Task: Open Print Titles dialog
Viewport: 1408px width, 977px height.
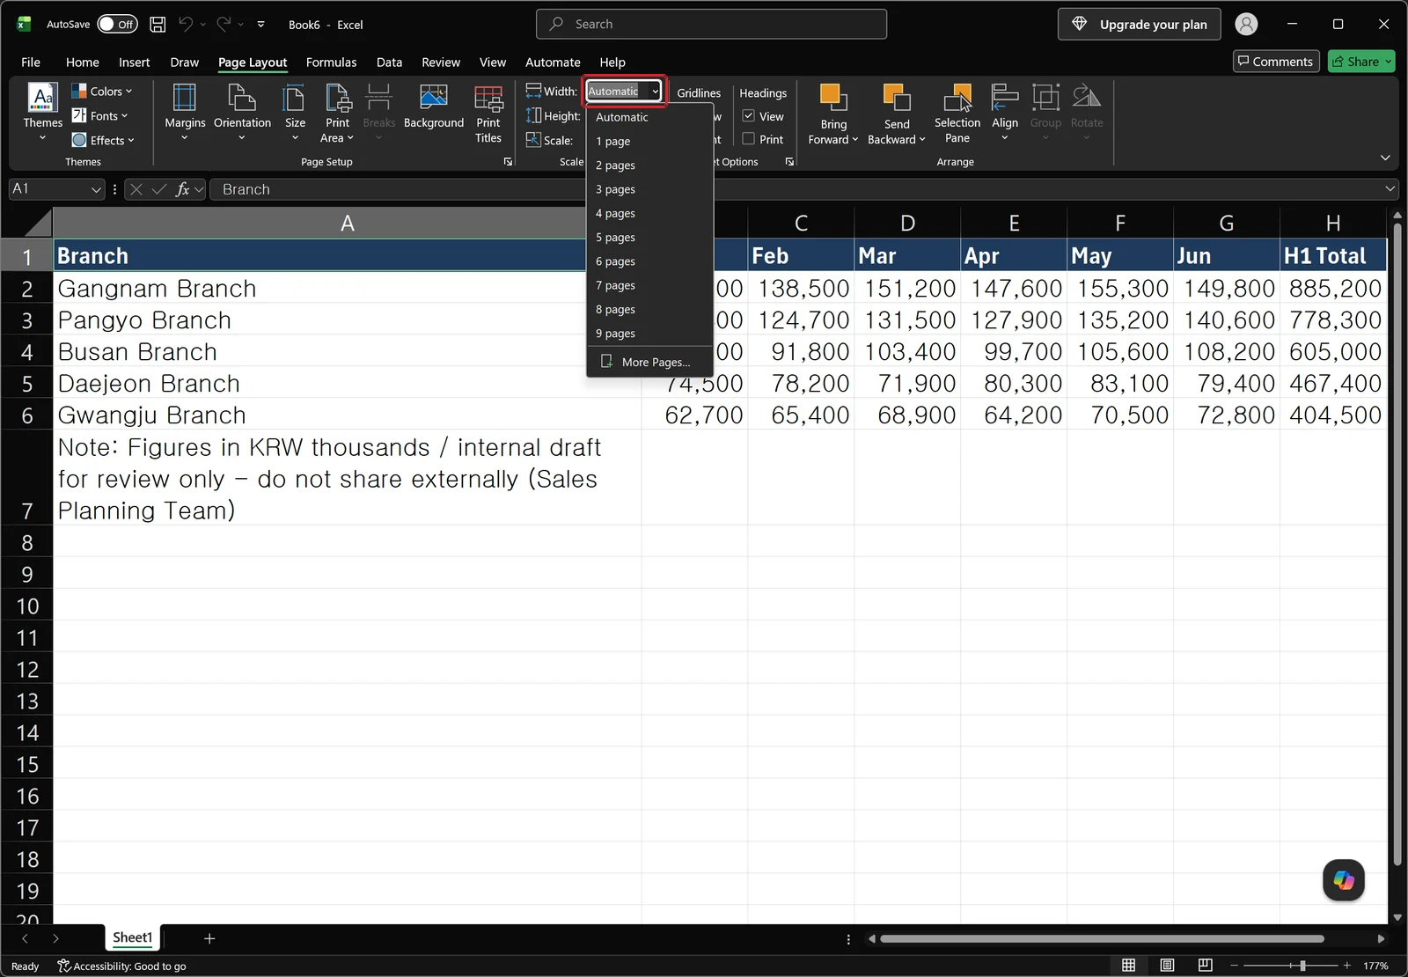Action: [488, 112]
